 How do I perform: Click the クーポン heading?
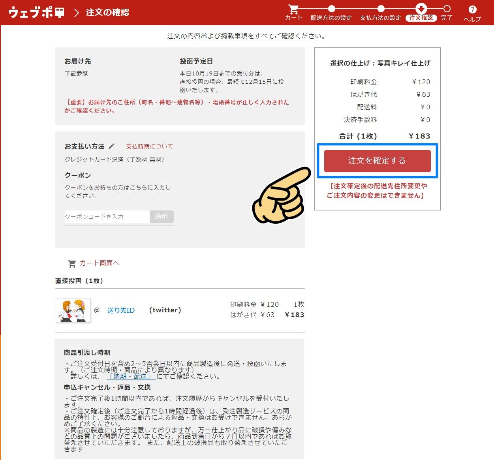pyautogui.click(x=78, y=175)
